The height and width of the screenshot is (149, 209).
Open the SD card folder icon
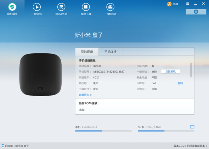click(192, 127)
